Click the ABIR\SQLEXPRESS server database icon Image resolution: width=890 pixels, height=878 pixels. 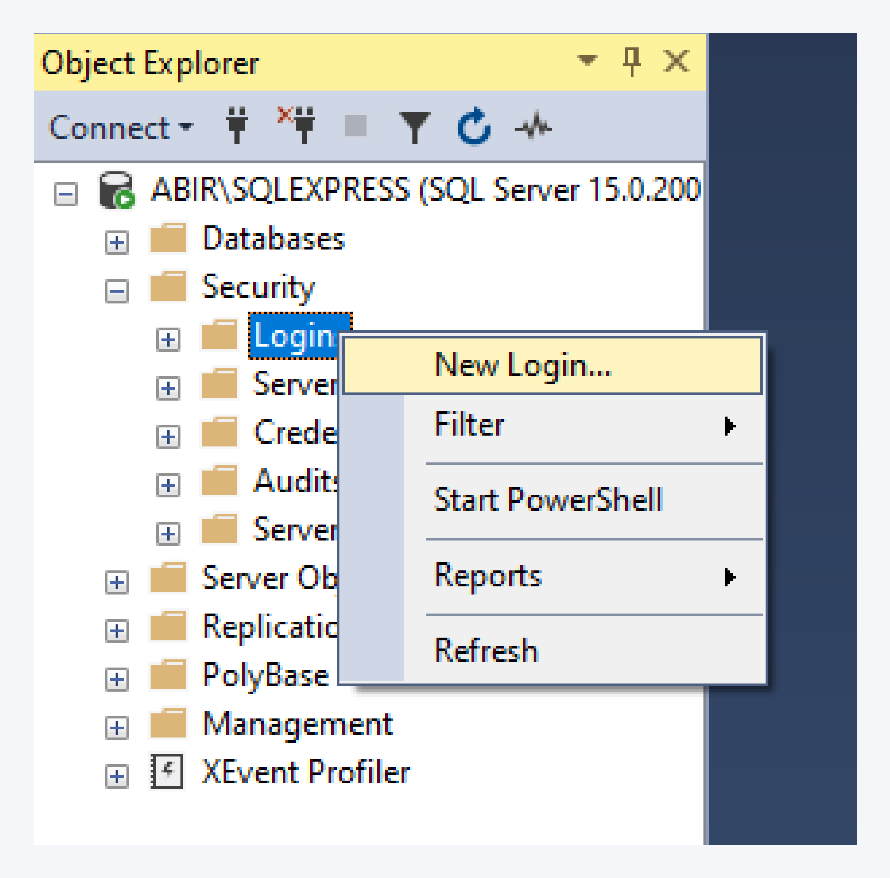[x=116, y=190]
